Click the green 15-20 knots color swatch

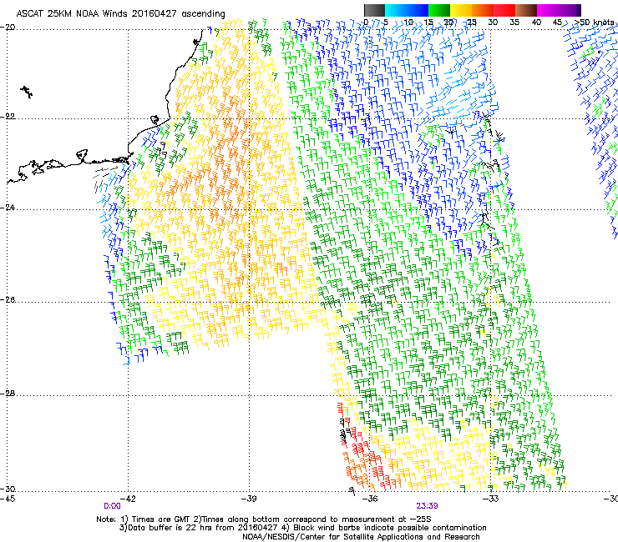coord(439,10)
